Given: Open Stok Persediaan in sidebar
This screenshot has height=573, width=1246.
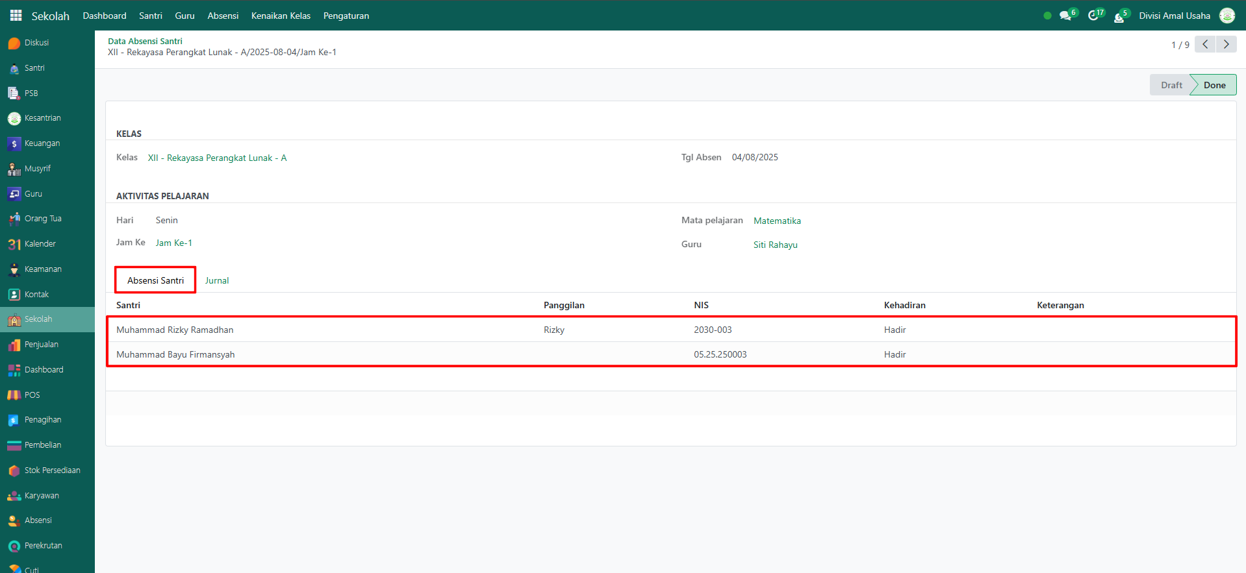Looking at the screenshot, I should point(52,470).
